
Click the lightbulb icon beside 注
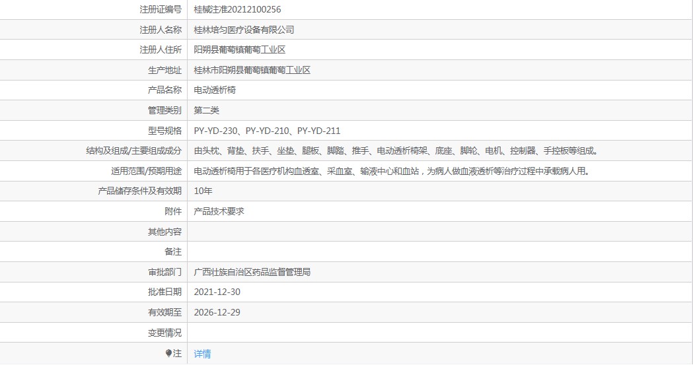tap(168, 353)
